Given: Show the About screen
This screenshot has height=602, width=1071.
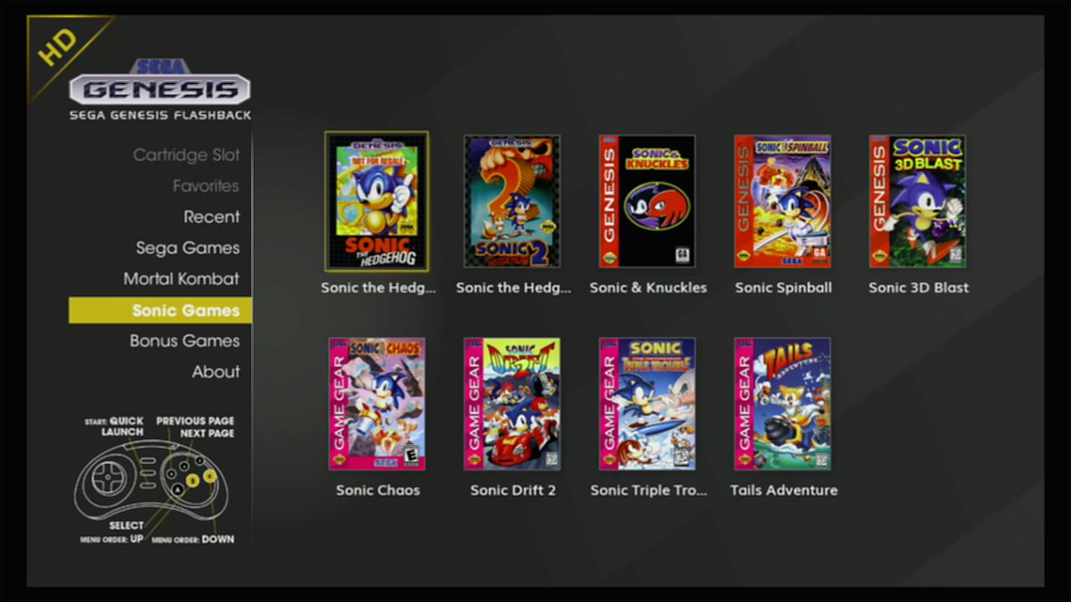Looking at the screenshot, I should click(216, 372).
